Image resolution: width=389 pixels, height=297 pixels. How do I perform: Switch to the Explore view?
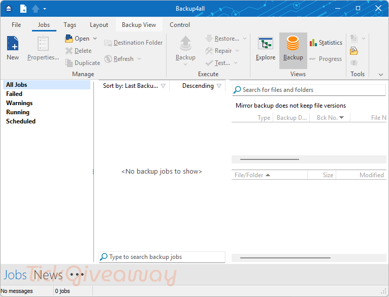tap(266, 49)
